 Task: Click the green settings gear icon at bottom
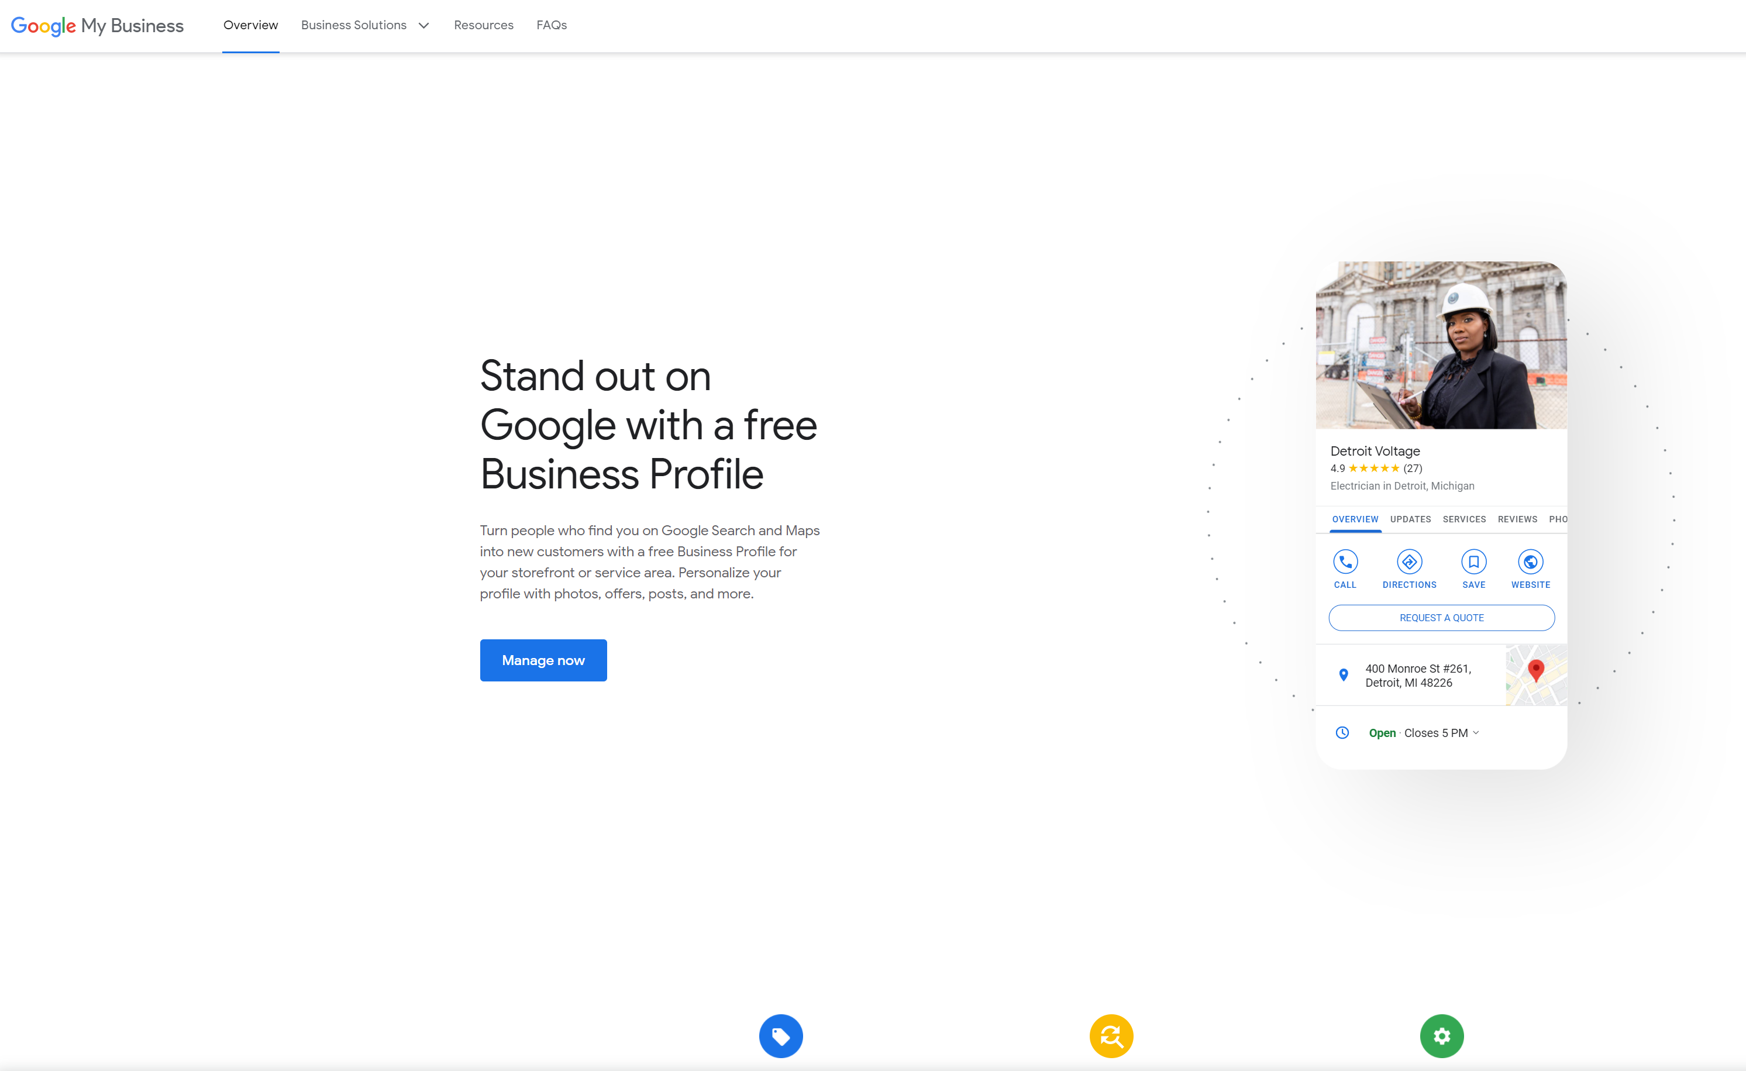1442,1036
